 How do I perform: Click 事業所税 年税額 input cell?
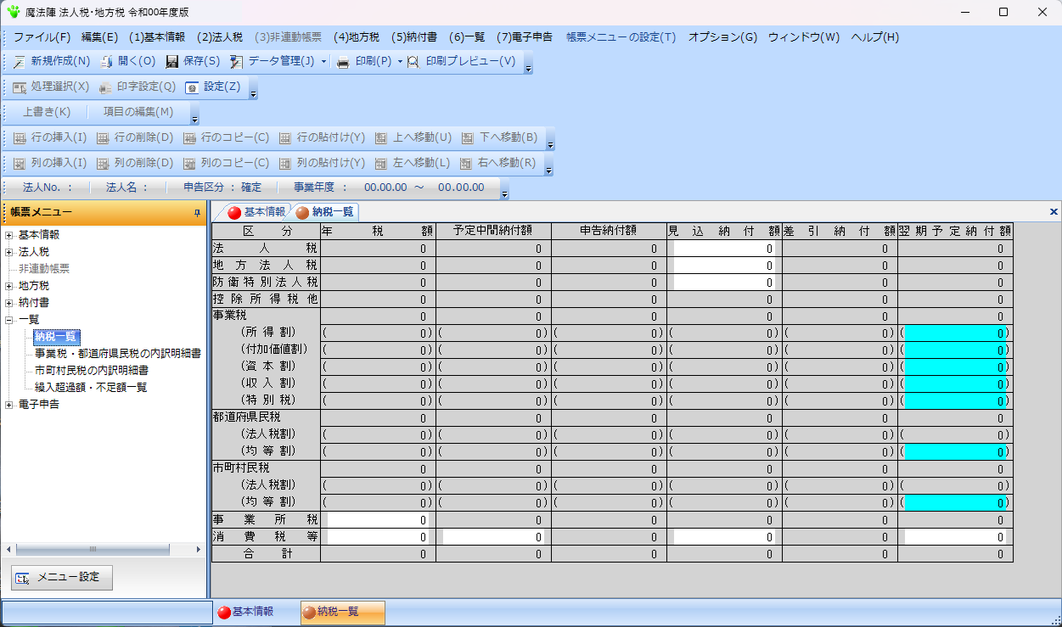point(378,519)
